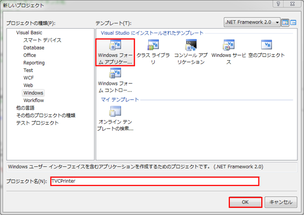Select スマート デバイス project type

pos(42,40)
